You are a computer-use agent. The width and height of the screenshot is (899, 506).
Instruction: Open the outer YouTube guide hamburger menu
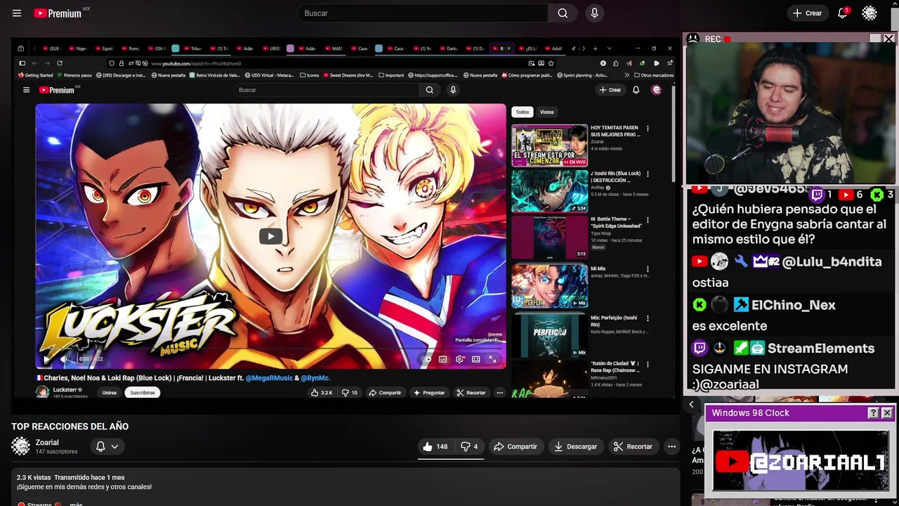(x=17, y=13)
